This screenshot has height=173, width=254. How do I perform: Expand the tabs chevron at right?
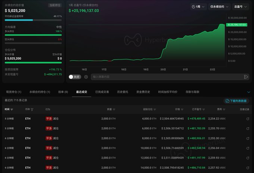pos(249,92)
